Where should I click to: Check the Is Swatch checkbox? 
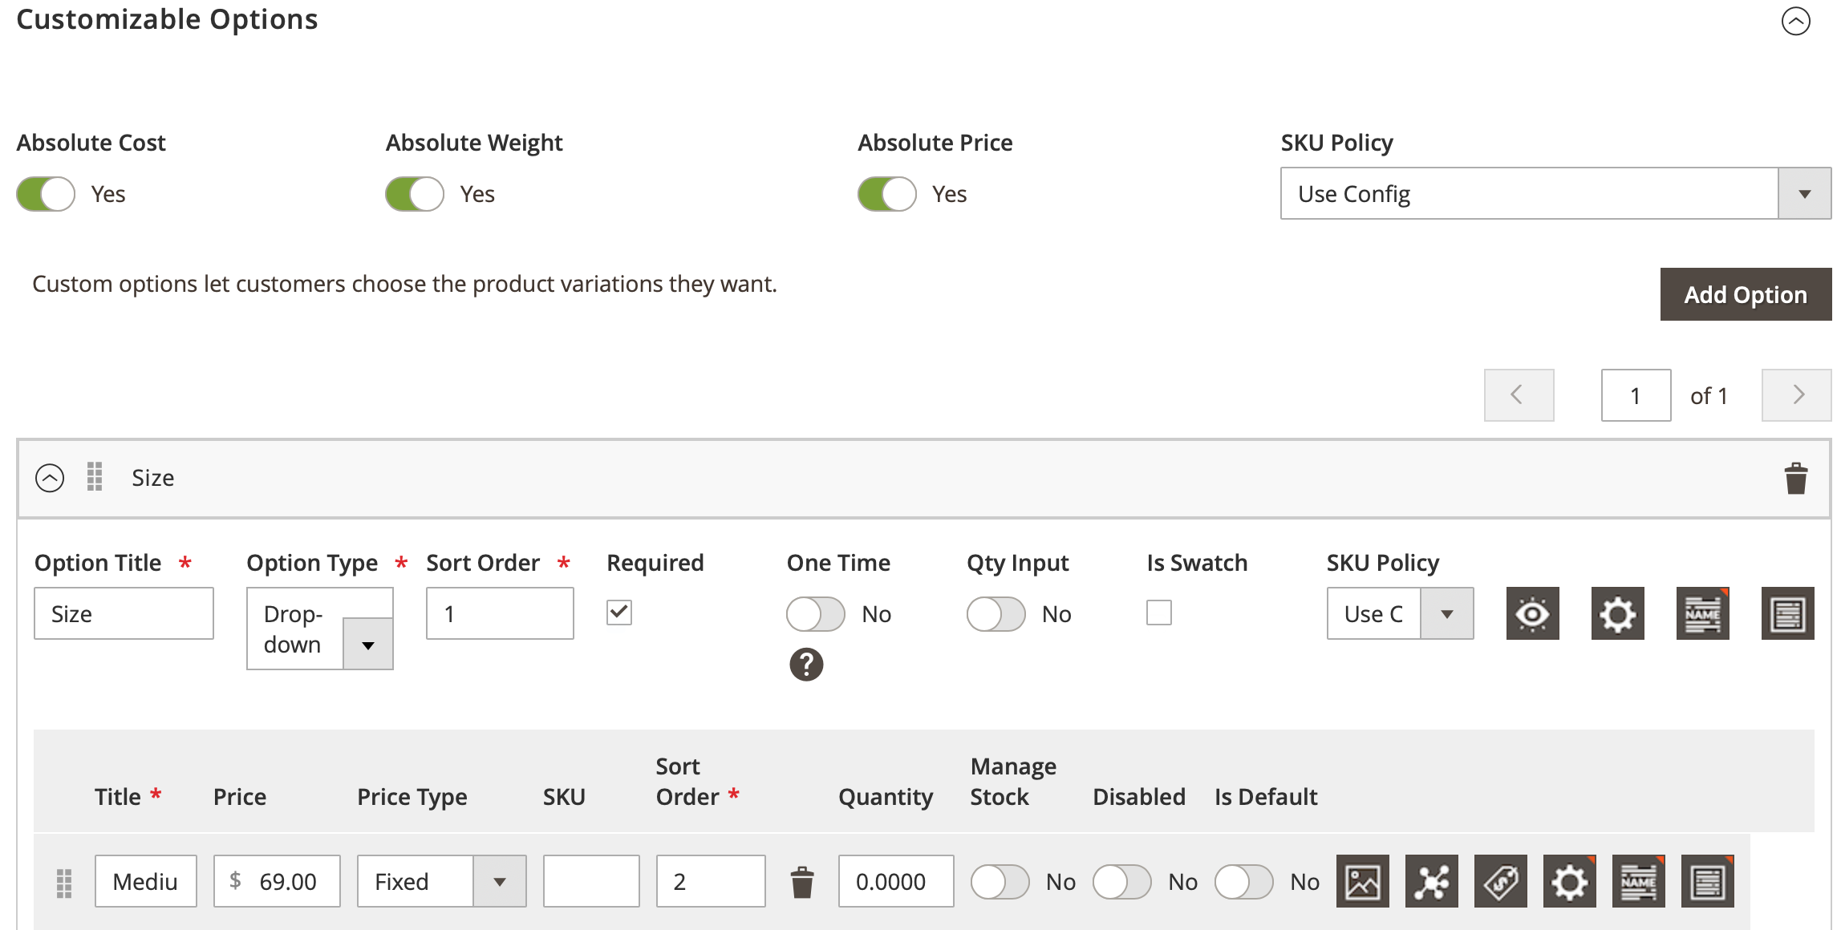(x=1159, y=613)
